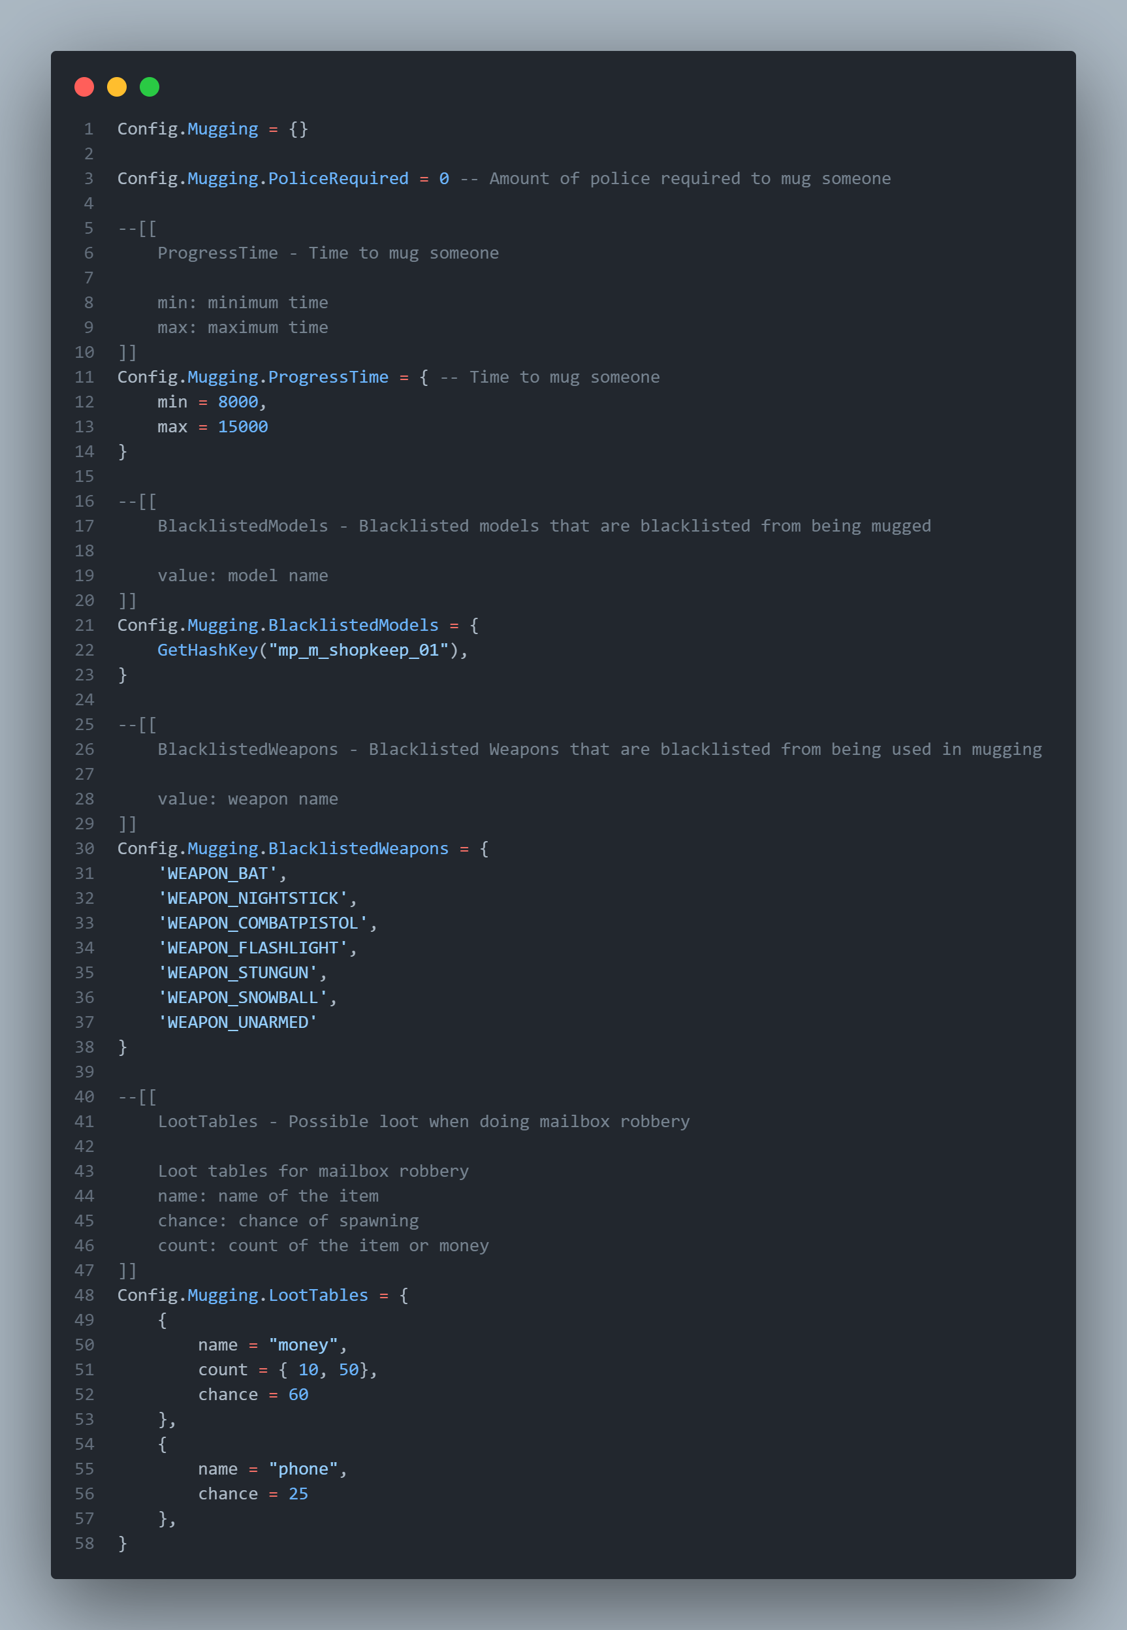Click the max value 15000

click(x=243, y=426)
